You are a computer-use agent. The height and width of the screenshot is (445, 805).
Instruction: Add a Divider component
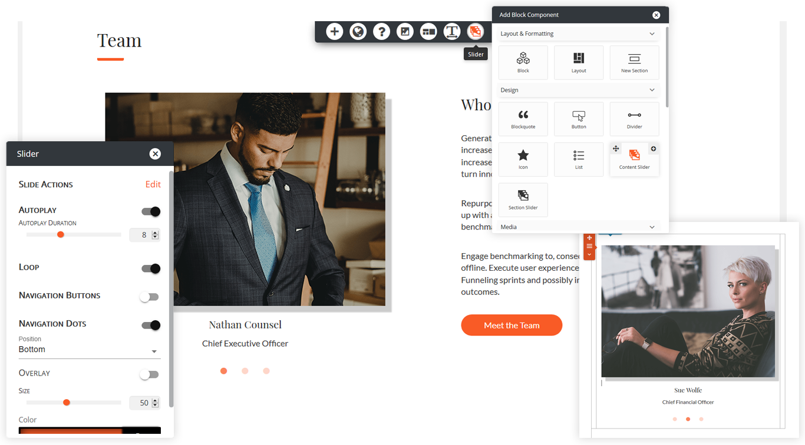635,119
